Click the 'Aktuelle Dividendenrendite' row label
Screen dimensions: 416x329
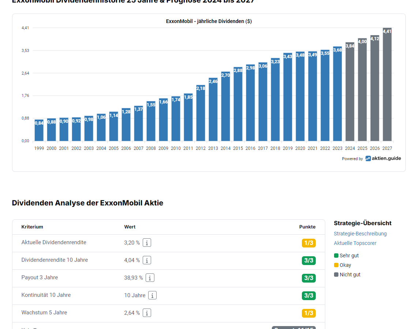coord(54,242)
